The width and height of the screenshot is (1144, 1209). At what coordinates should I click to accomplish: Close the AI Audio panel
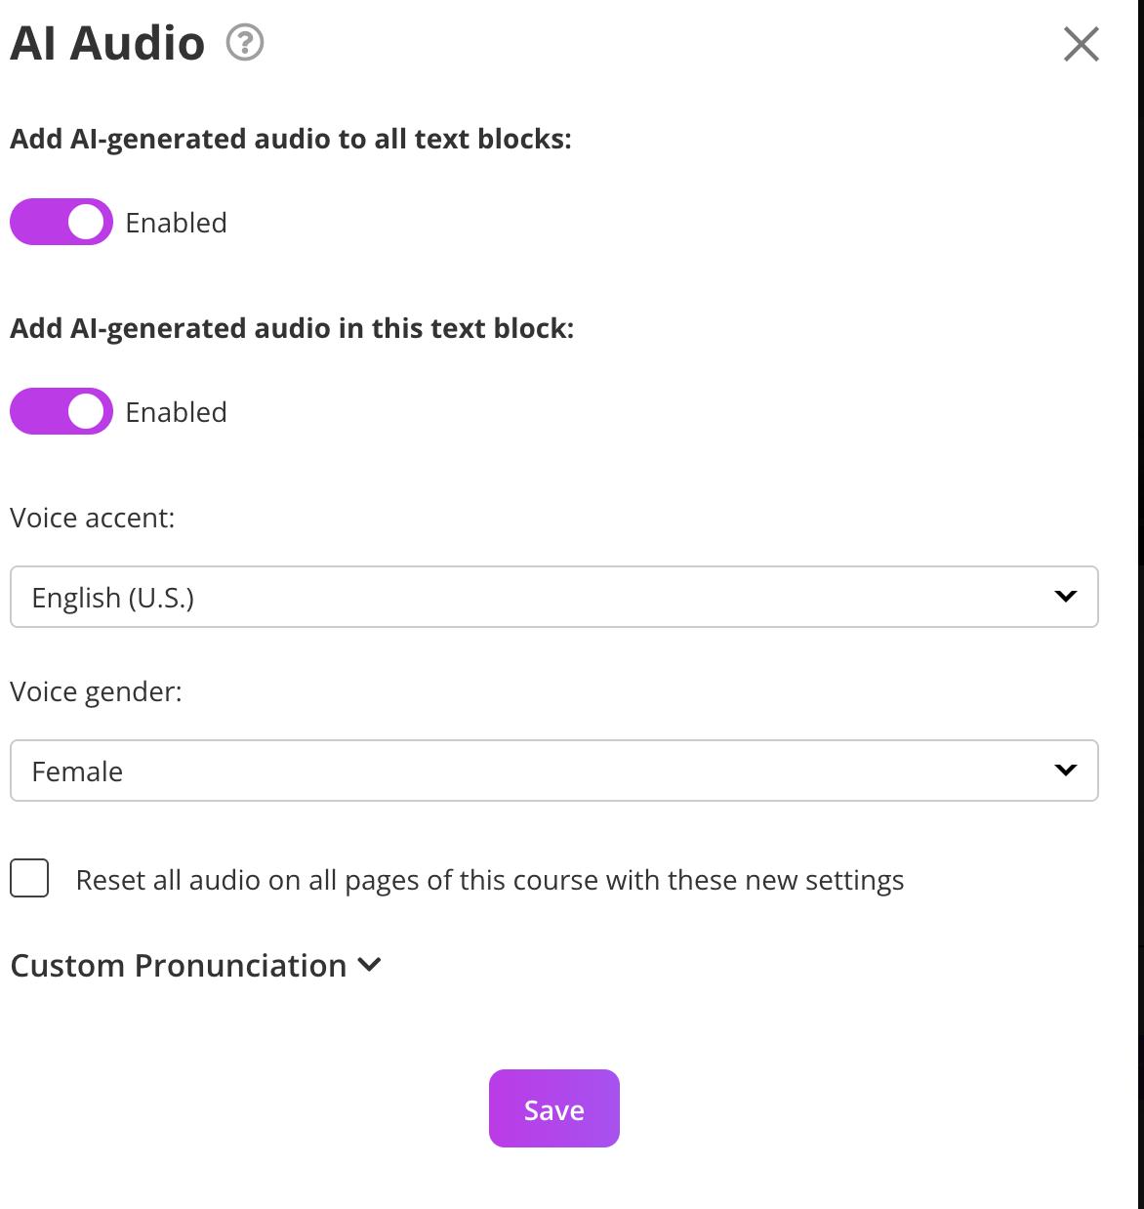[x=1081, y=44]
